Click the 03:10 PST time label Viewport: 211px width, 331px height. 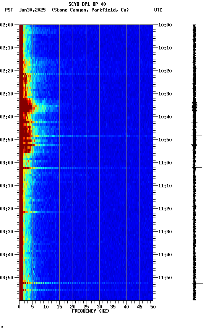point(6,186)
